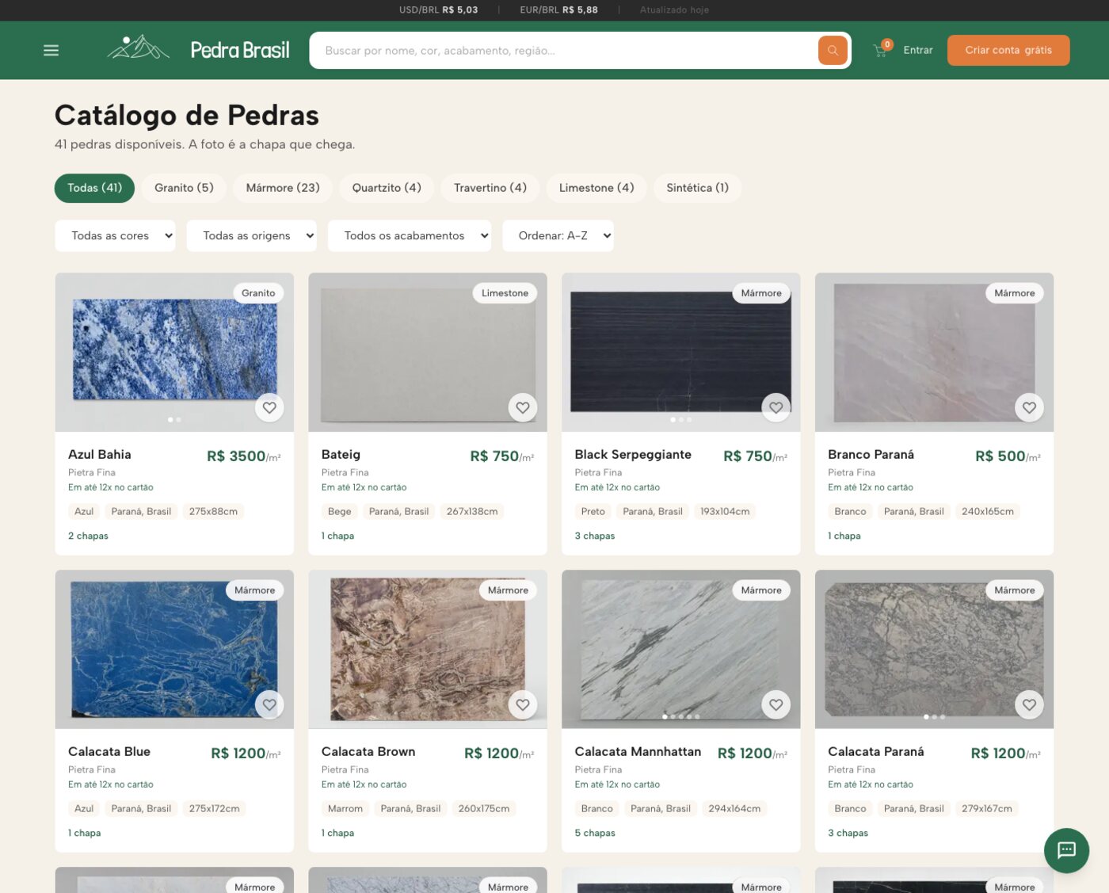This screenshot has width=1109, height=893.
Task: Click the Pedra Brasil mountain logo
Action: coord(139,48)
